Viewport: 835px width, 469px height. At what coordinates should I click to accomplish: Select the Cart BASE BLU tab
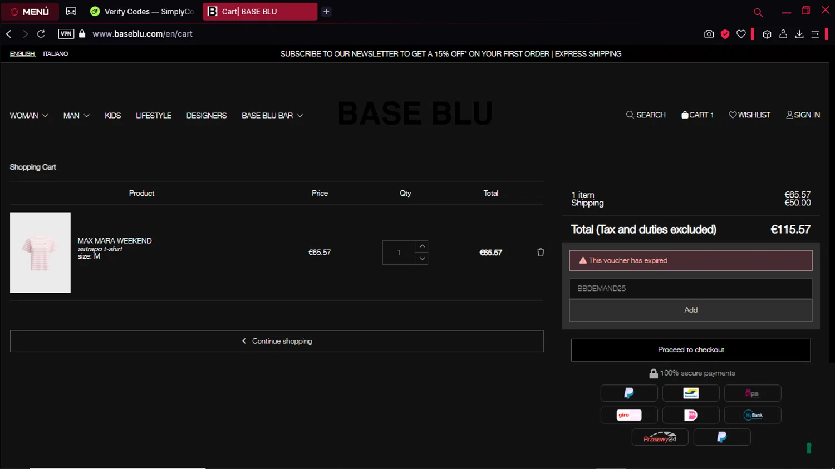click(260, 11)
